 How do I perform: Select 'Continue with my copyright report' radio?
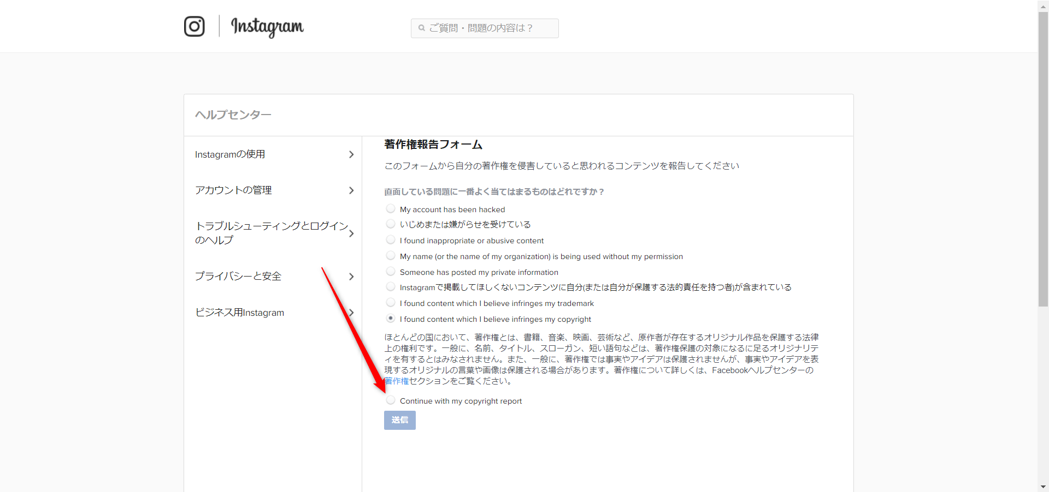pos(391,400)
